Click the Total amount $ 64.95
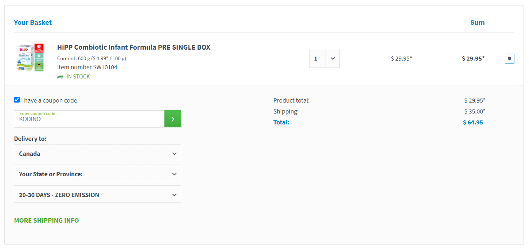529x250 pixels. point(473,122)
